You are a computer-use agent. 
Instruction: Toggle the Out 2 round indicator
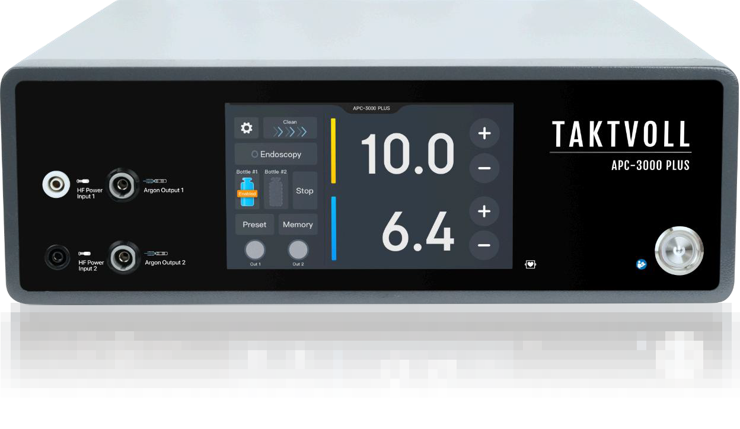pos(298,249)
